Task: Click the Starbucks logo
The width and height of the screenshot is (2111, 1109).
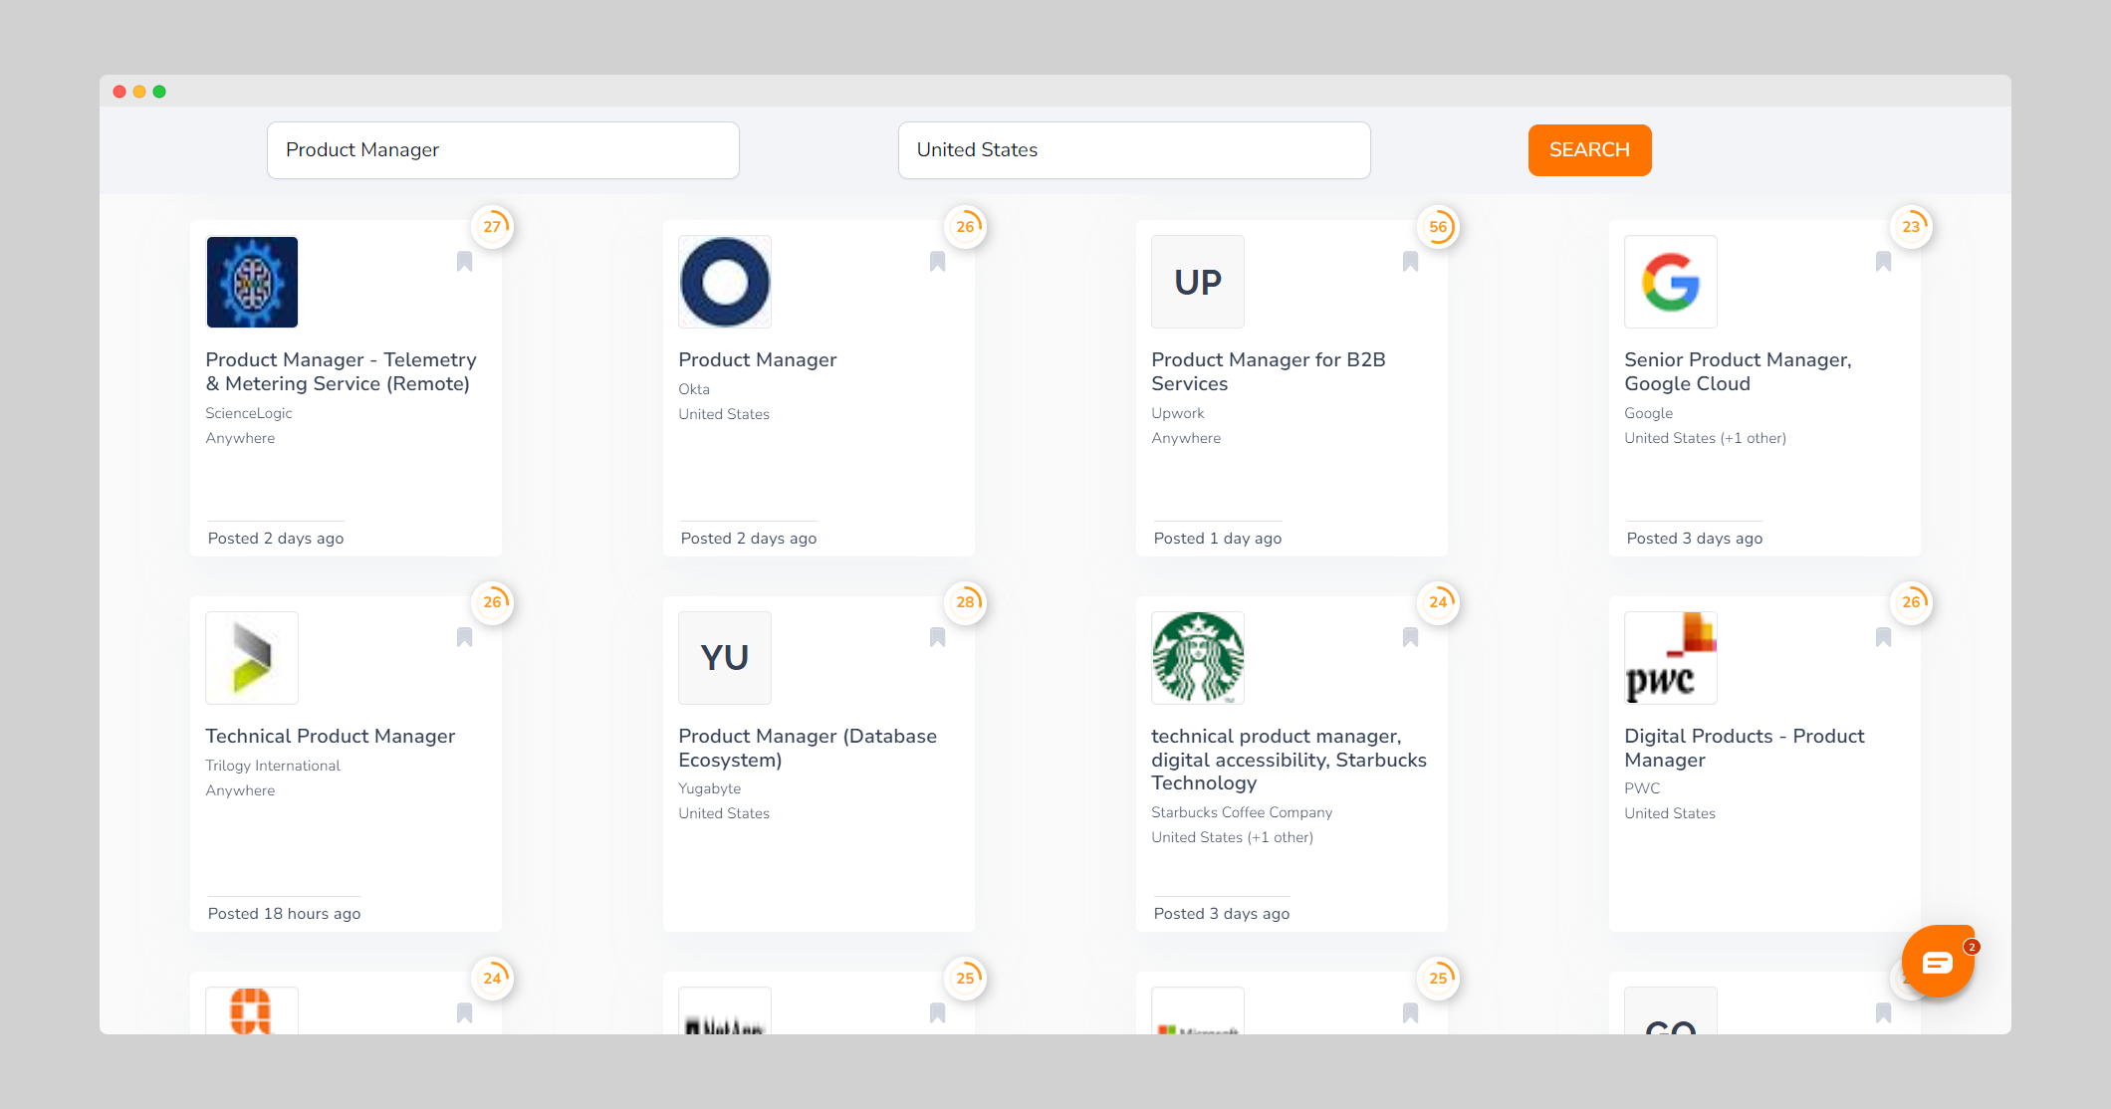Action: pyautogui.click(x=1198, y=658)
